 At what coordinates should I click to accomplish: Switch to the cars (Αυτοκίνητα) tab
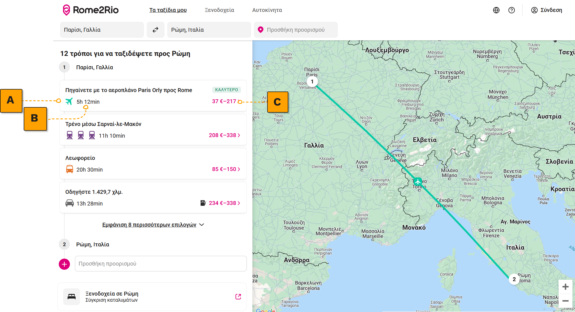[x=267, y=10]
